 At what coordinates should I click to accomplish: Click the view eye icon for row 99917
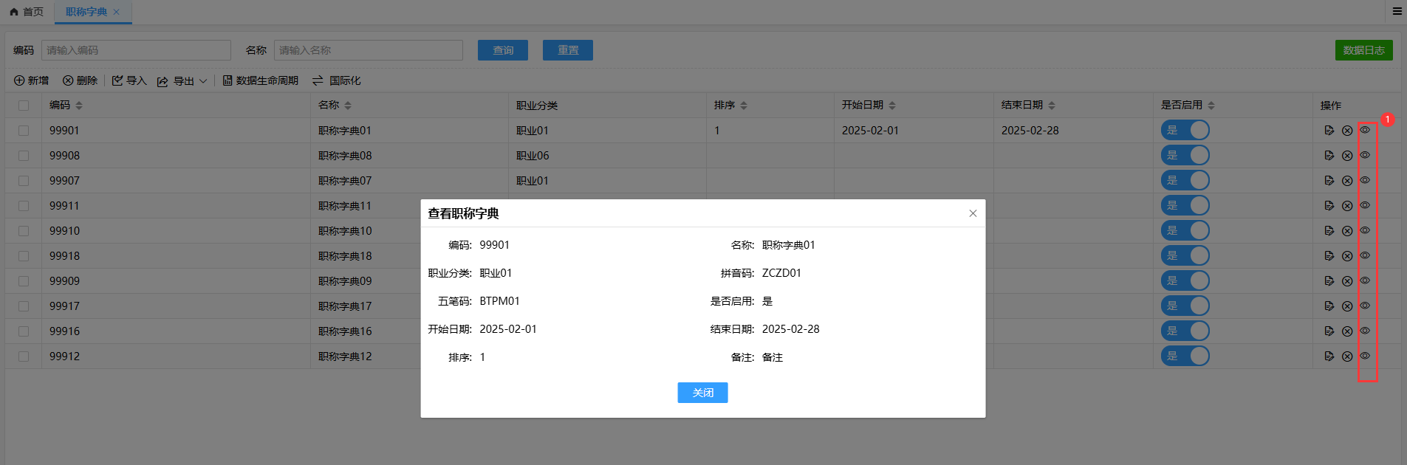pyautogui.click(x=1365, y=306)
